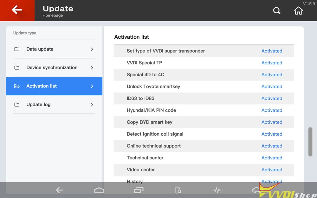Viewport: 317px width, 198px height.
Task: Click the 'Activation list' panel heading
Action: 132,37
